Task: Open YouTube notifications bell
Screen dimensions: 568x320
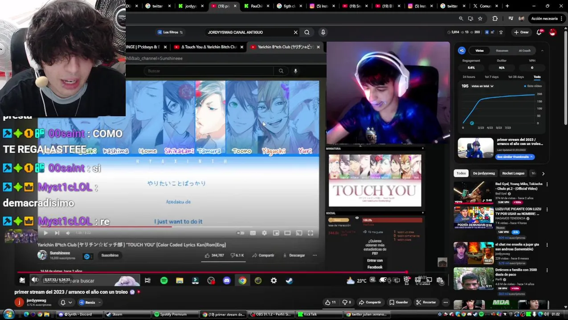Action: pyautogui.click(x=539, y=32)
